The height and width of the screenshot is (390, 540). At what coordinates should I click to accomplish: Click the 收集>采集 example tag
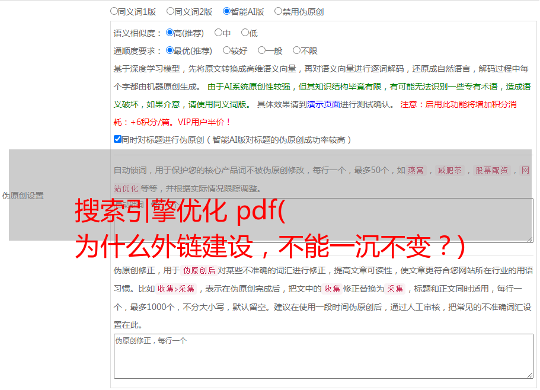pos(176,289)
